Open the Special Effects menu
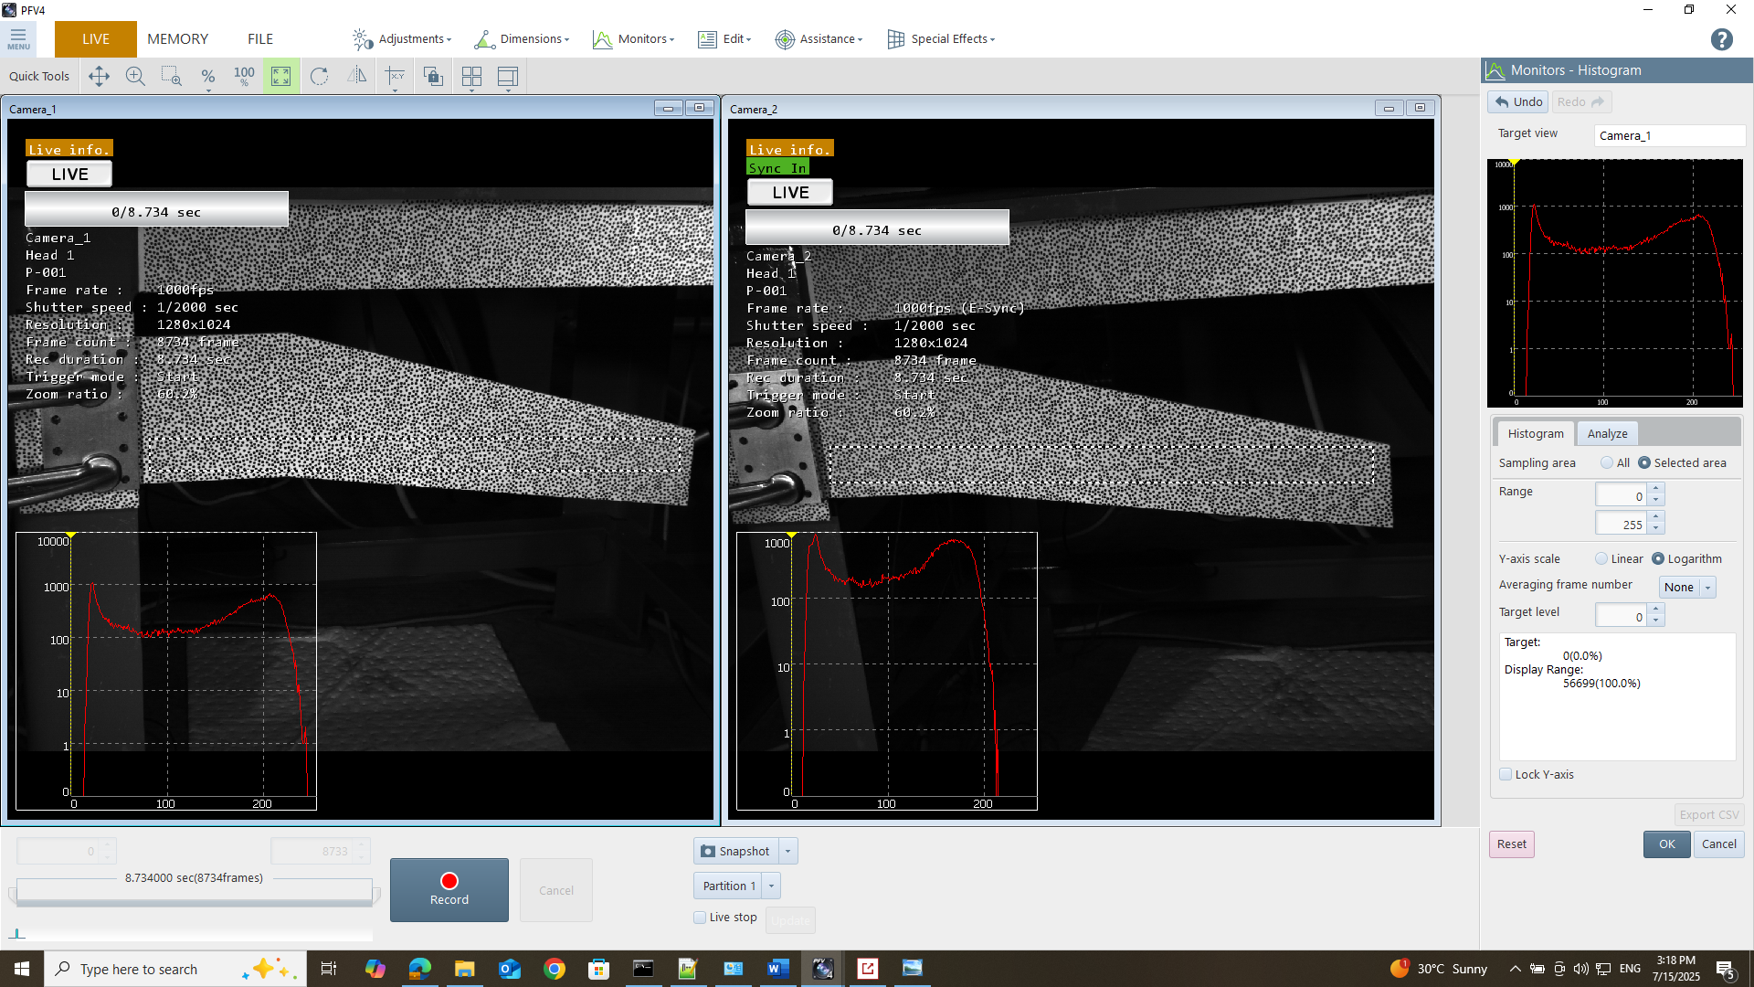 point(941,38)
